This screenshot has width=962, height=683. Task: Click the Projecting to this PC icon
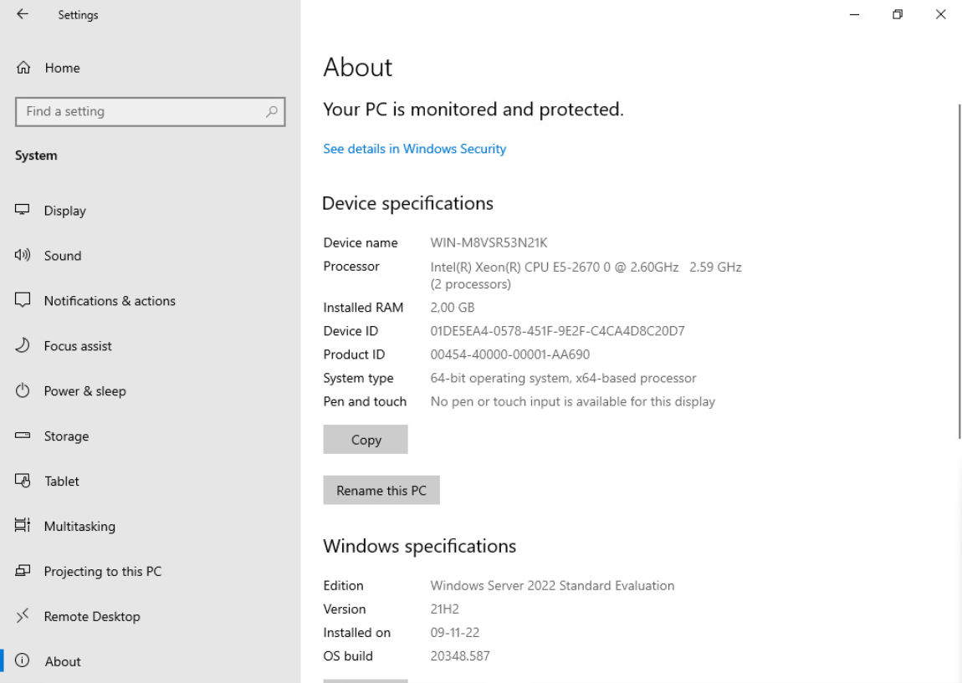point(22,571)
